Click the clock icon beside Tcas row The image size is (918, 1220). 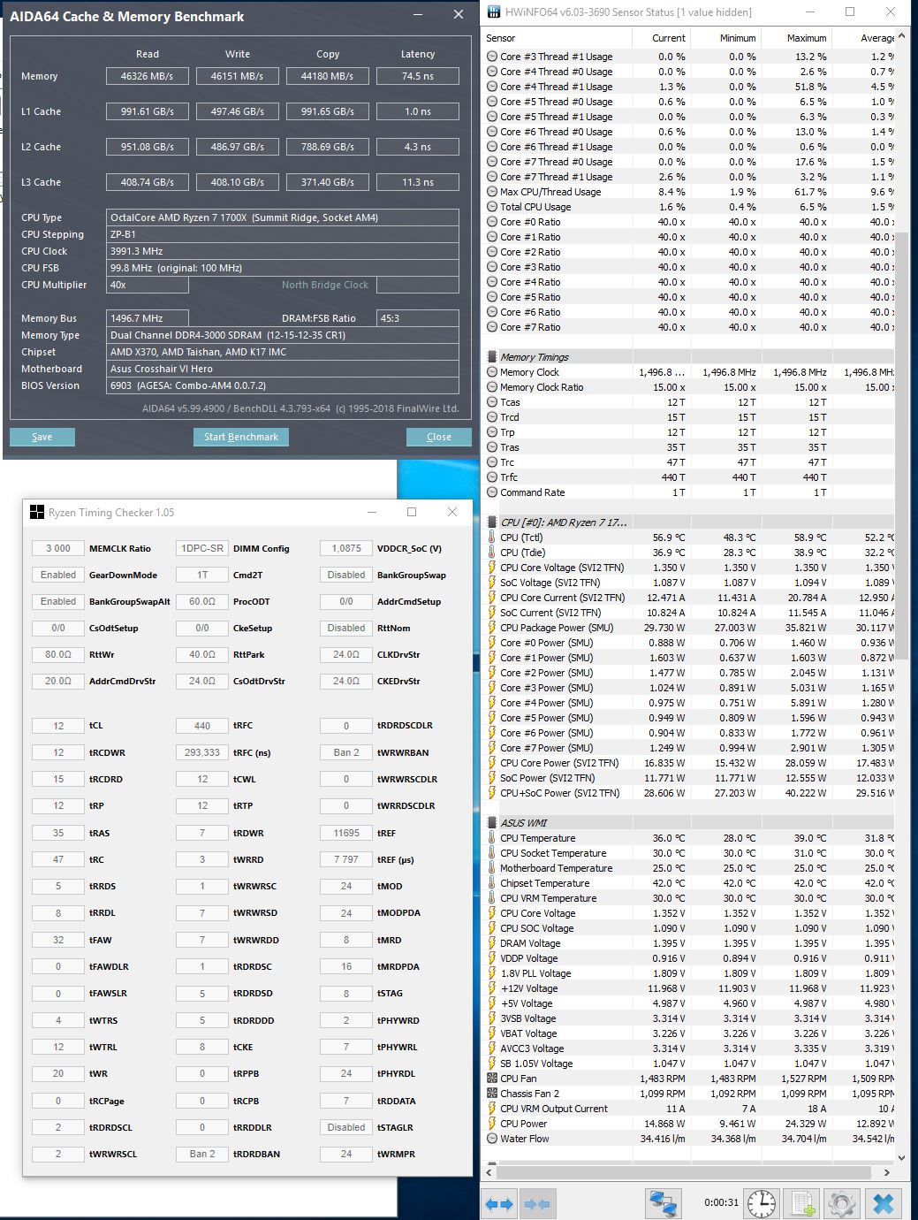492,402
